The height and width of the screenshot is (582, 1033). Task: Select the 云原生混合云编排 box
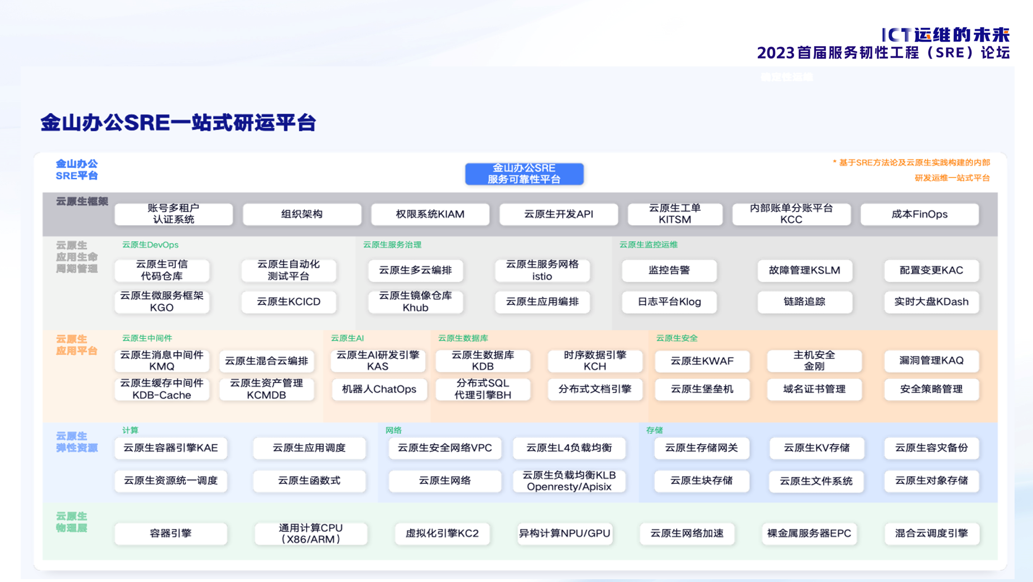tap(266, 360)
